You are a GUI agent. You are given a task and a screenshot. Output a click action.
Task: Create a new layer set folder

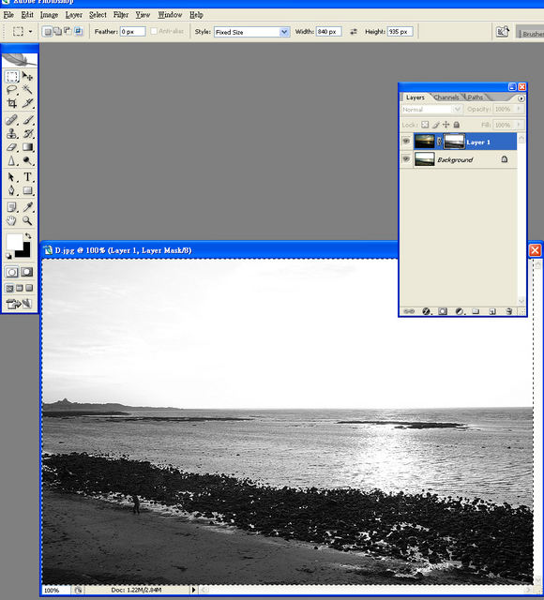[x=476, y=311]
